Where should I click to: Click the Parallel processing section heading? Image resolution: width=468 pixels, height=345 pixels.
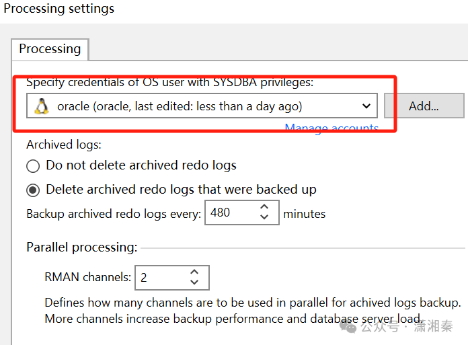(82, 247)
